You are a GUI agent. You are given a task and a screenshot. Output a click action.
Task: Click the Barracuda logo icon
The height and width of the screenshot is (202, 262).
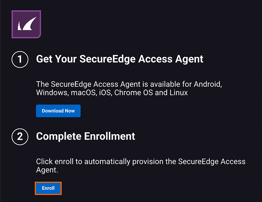pos(26,24)
